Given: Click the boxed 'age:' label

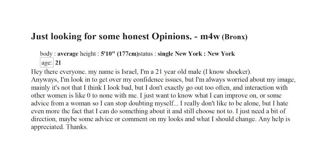Looking at the screenshot, I should (47, 63).
